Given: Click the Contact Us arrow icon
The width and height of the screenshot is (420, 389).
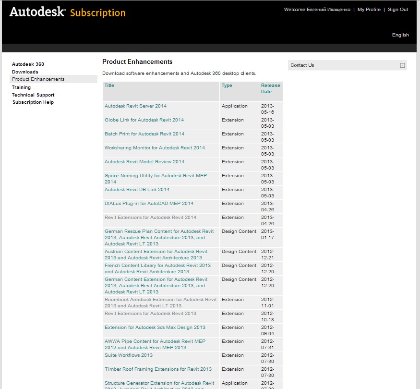Looking at the screenshot, I should pos(402,65).
